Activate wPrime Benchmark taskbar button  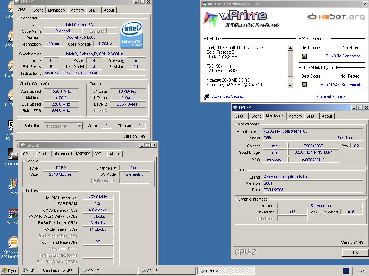pos(49,271)
